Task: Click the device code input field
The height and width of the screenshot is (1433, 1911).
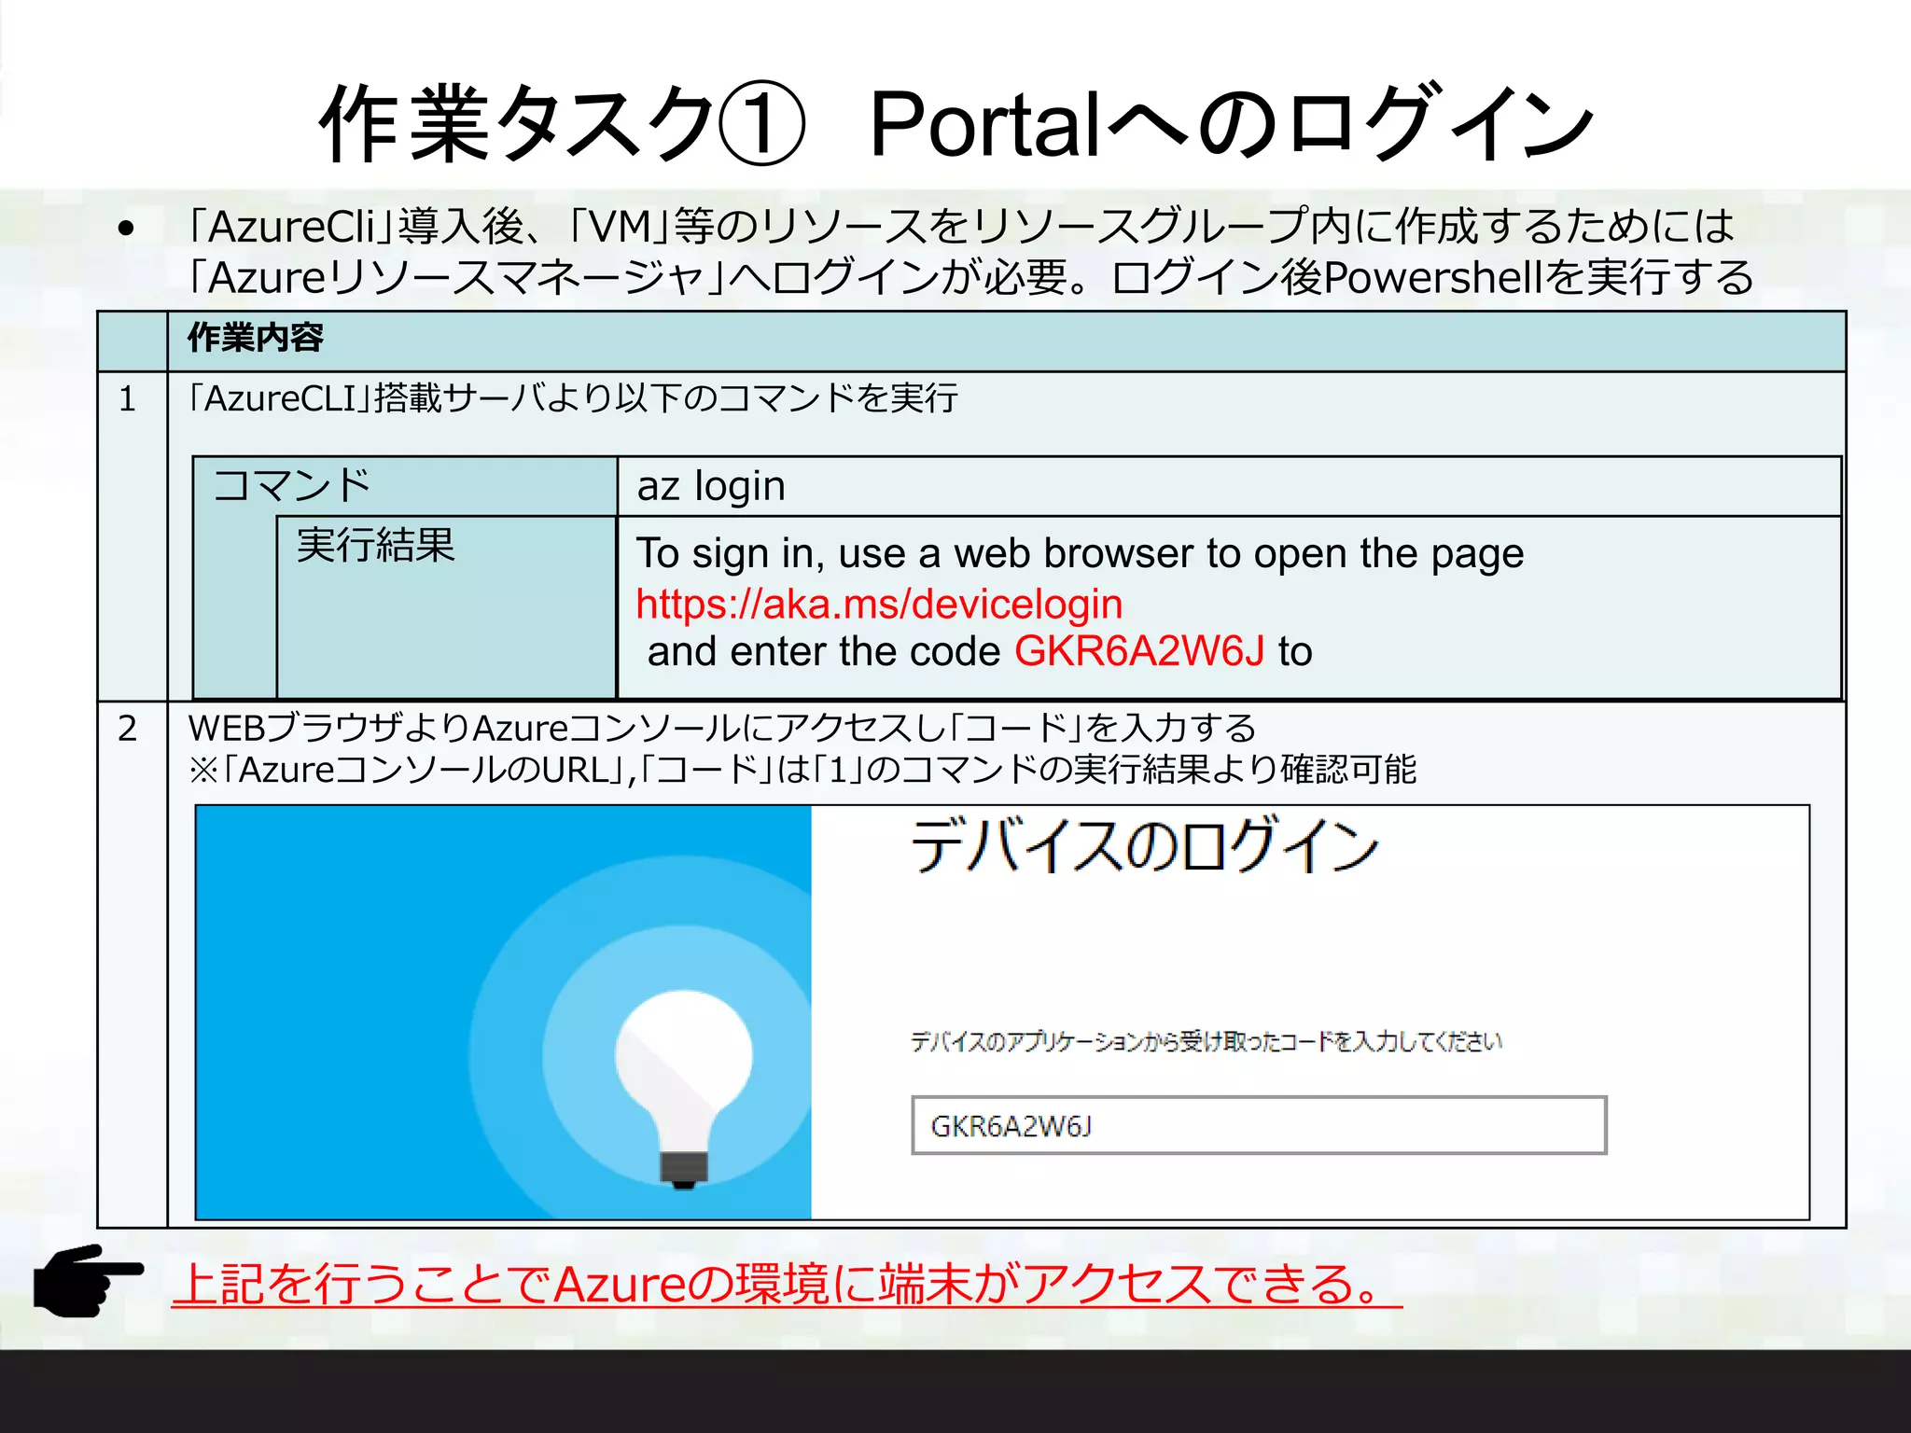Action: pos(1259,1125)
